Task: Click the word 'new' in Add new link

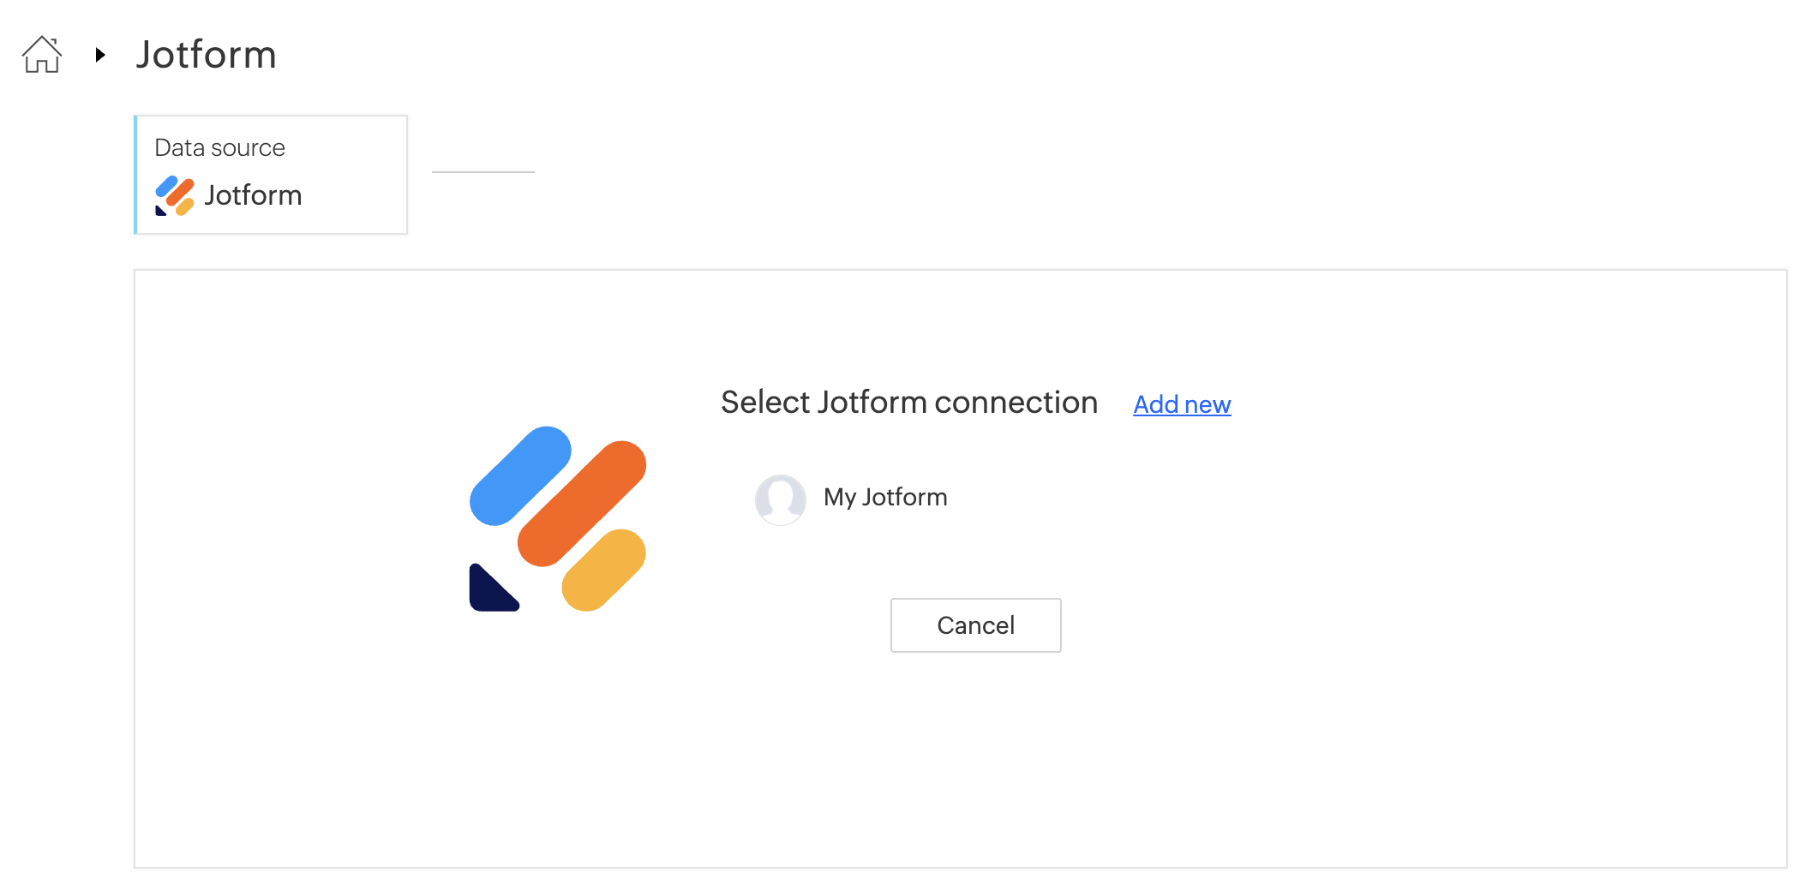Action: pos(1208,404)
